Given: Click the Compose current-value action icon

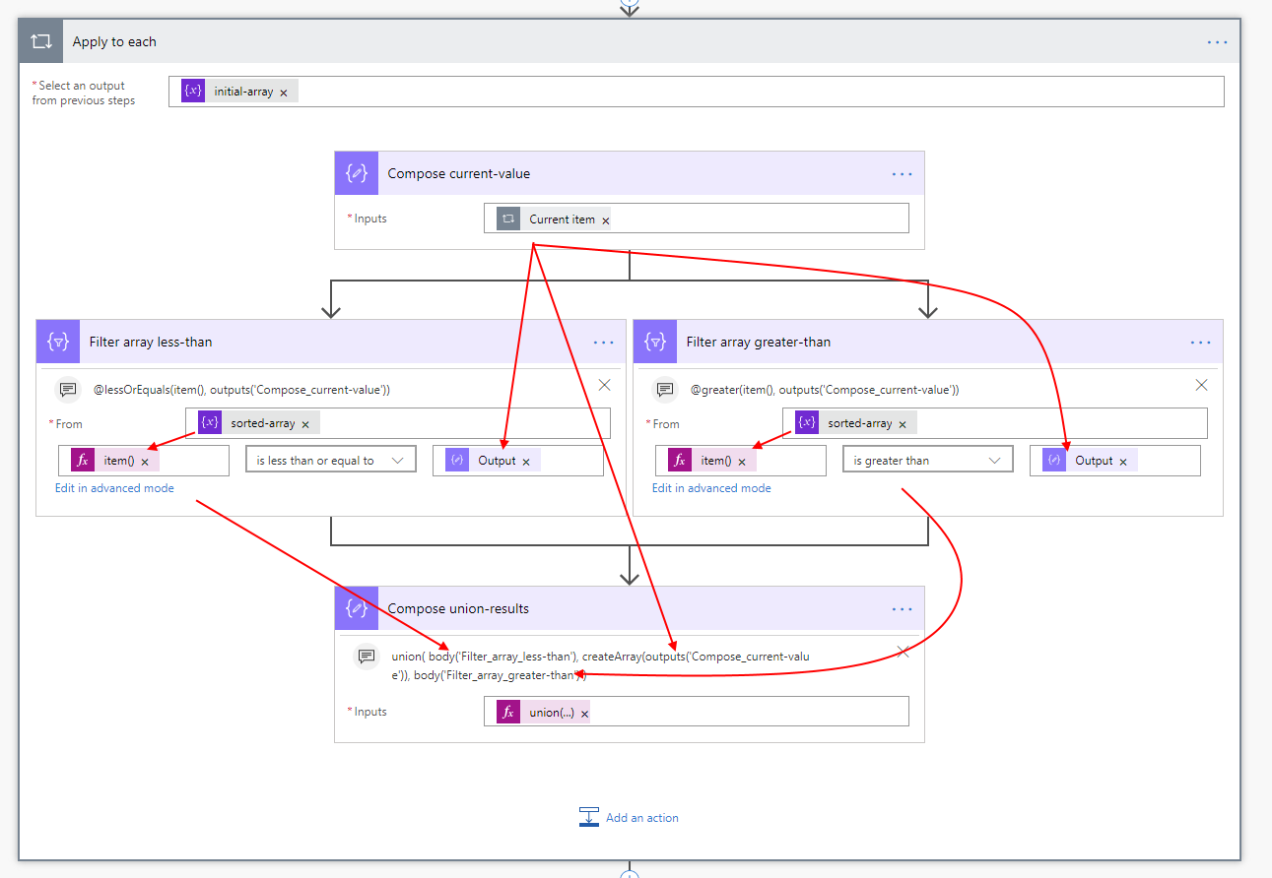Looking at the screenshot, I should pos(357,173).
